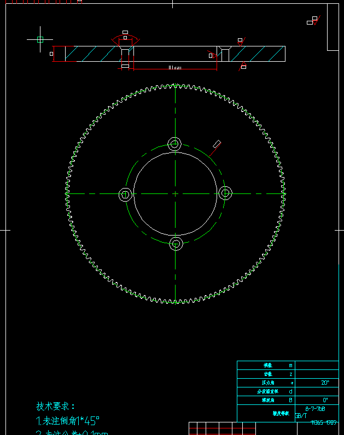
Task: Select the right bolt hole on the gear
Action: pos(225,193)
